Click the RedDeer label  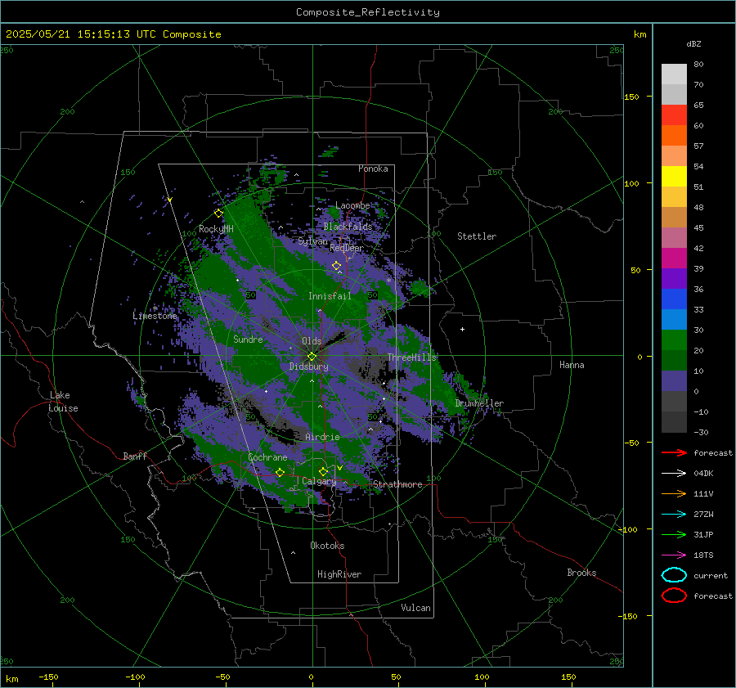click(347, 248)
